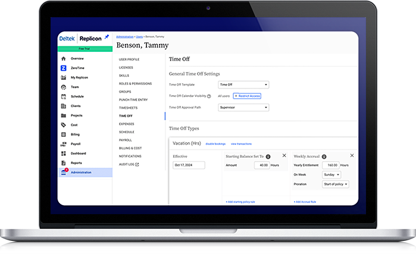
Task: Select Billing & Cost in the user menu
Action: (x=130, y=148)
